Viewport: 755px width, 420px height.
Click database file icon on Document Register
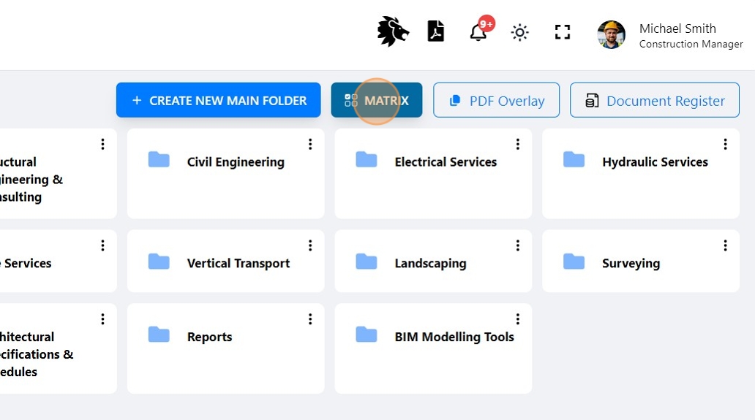click(592, 101)
